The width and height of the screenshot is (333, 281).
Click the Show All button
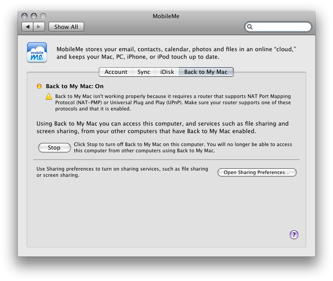66,27
